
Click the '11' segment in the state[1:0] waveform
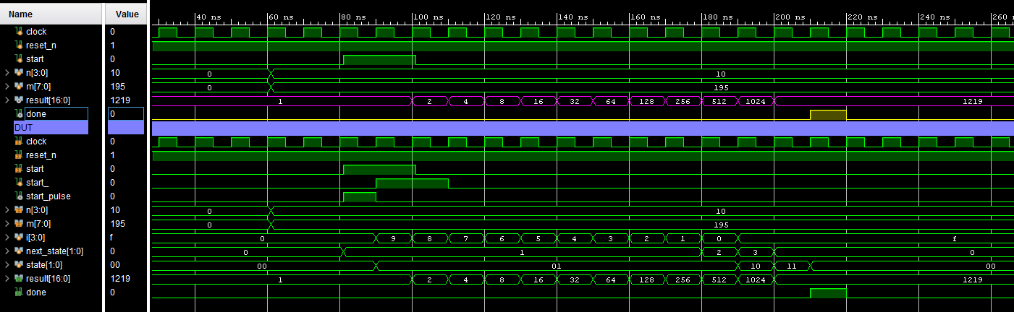click(792, 265)
